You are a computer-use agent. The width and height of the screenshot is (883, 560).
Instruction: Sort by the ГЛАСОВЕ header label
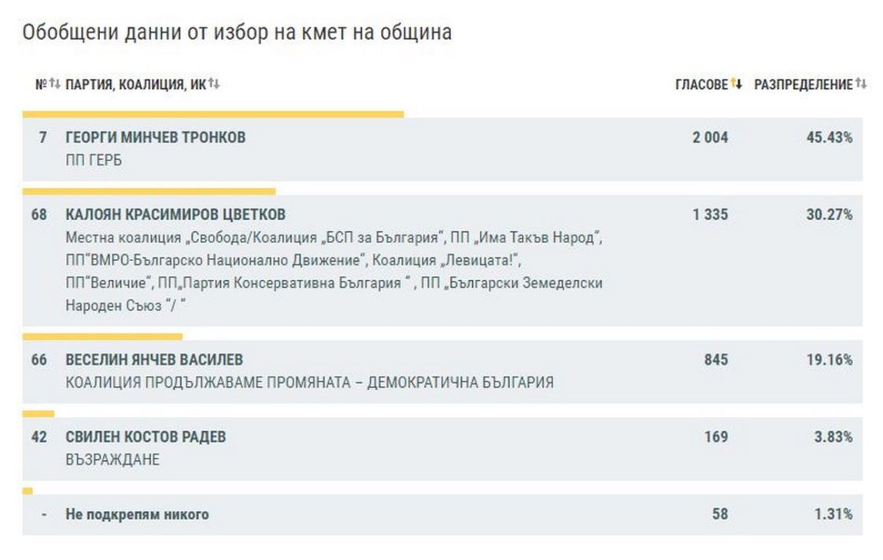(701, 84)
